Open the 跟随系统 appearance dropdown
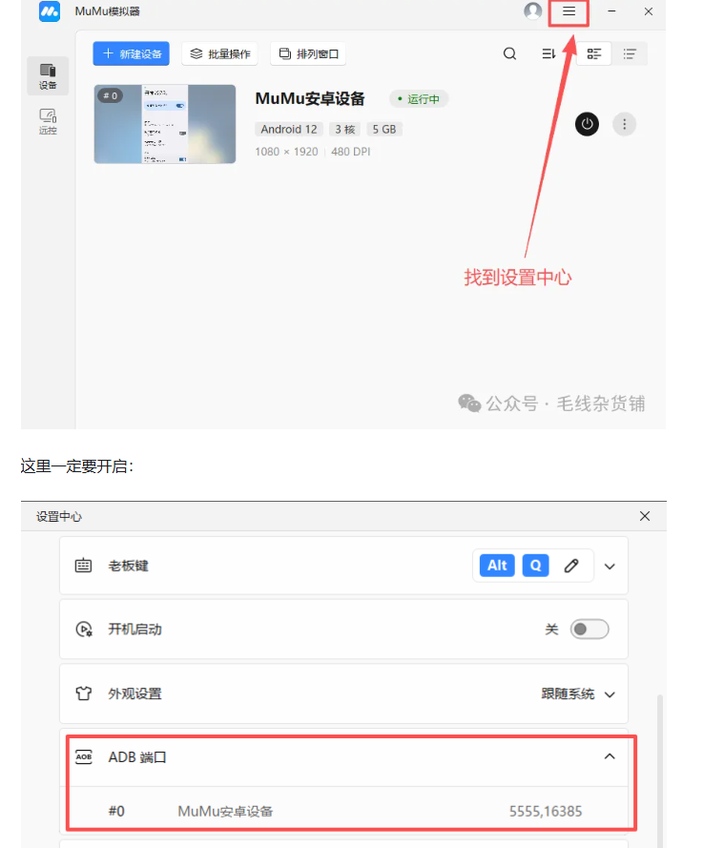 (578, 693)
